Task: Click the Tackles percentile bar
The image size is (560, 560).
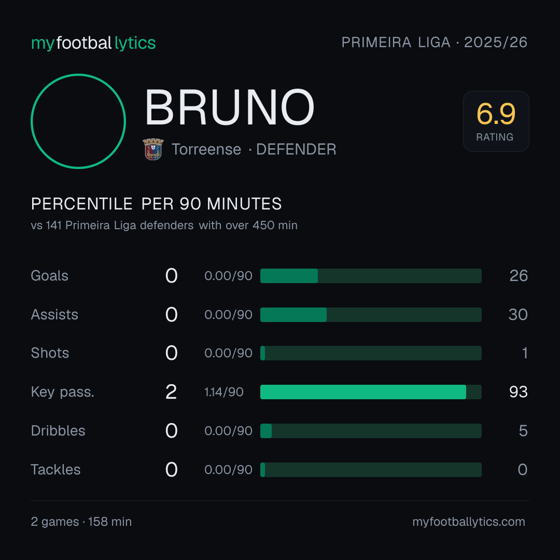Action: click(x=371, y=470)
